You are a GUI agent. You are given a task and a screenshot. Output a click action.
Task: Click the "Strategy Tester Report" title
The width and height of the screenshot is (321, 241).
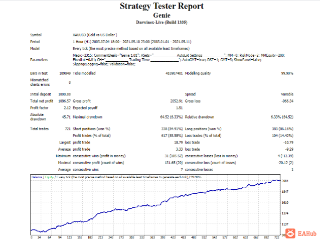click(162, 6)
